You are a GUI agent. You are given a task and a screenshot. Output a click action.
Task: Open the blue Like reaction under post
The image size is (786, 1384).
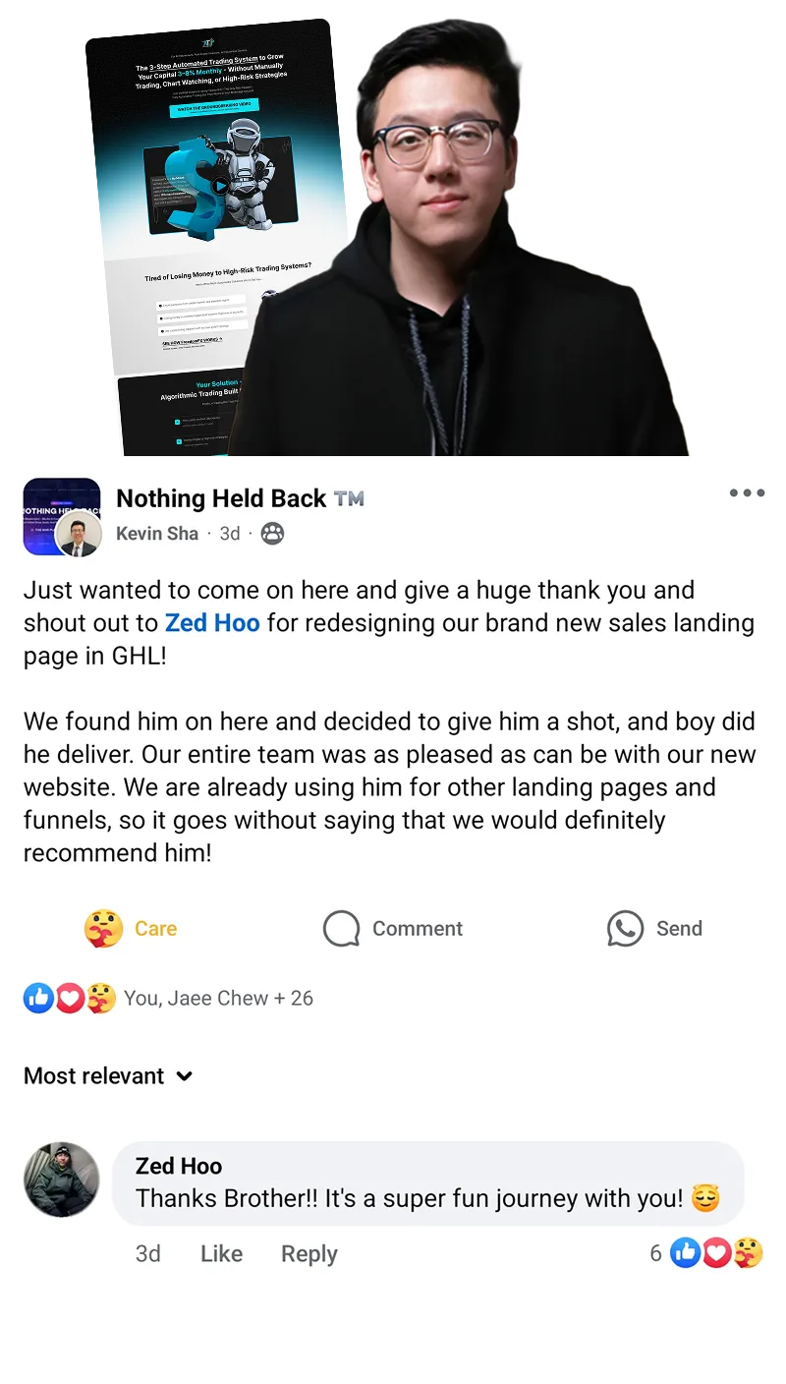38,999
